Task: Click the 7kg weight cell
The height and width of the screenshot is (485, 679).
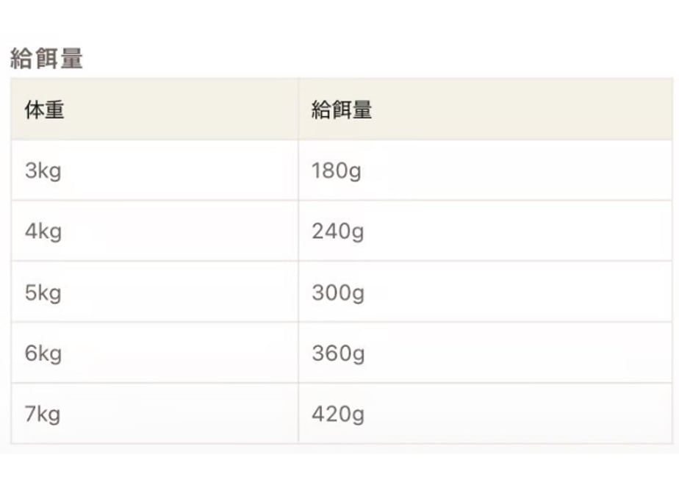Action: pos(154,414)
